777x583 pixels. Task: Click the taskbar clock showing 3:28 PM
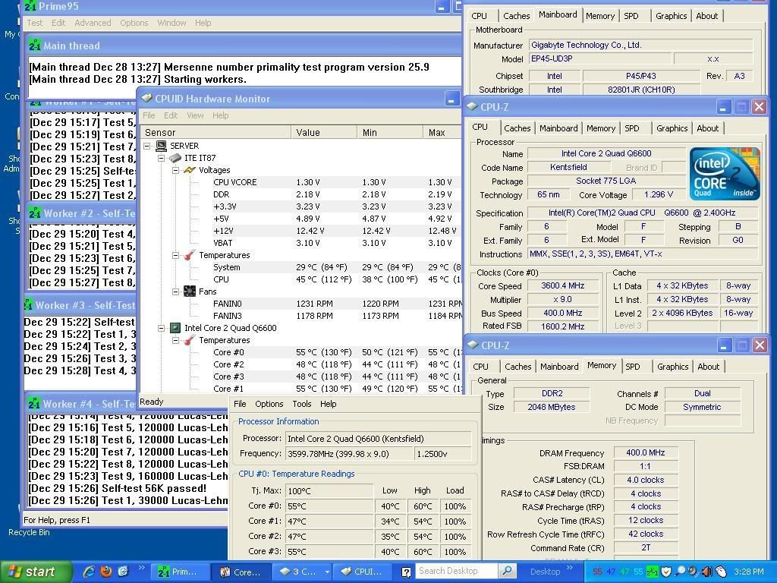[x=749, y=572]
